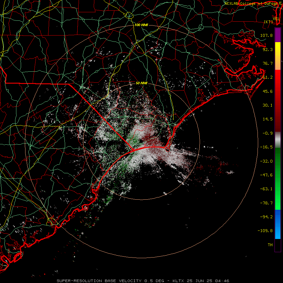
Task: Click the VEL product label
Action: coord(276,19)
